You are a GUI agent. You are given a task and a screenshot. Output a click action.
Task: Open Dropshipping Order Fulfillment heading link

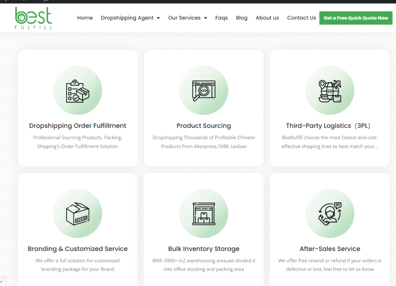click(77, 125)
